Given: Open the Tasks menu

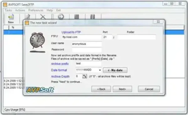Looking at the screenshot, I should click(x=8, y=10).
